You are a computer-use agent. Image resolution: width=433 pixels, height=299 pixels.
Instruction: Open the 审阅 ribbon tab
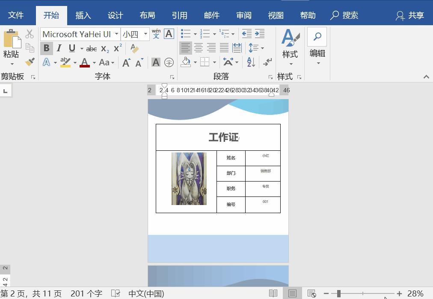(243, 15)
